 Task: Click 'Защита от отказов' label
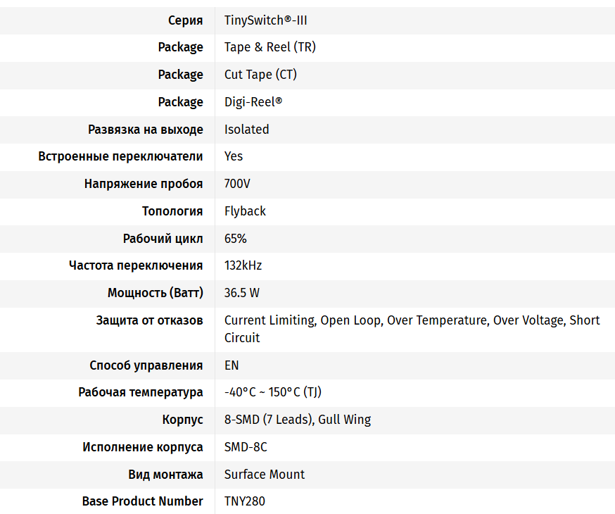149,320
